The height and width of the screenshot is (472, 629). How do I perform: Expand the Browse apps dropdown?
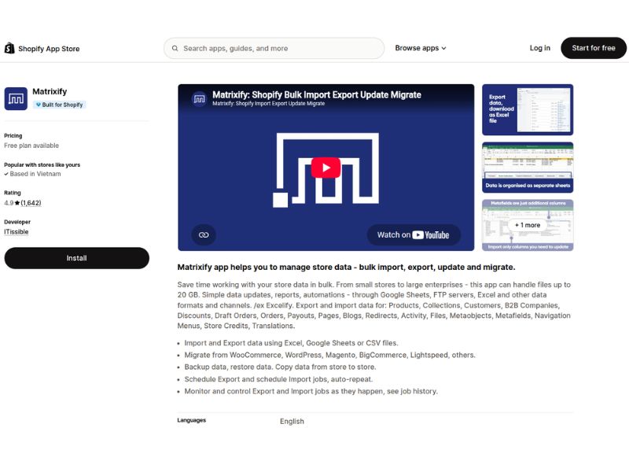(x=421, y=48)
